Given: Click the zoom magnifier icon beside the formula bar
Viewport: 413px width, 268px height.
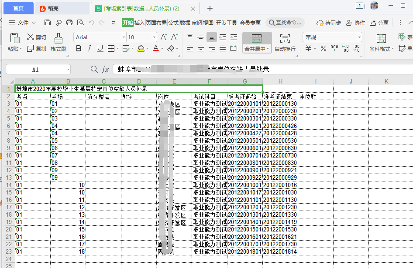Looking at the screenshot, I should pyautogui.click(x=94, y=69).
